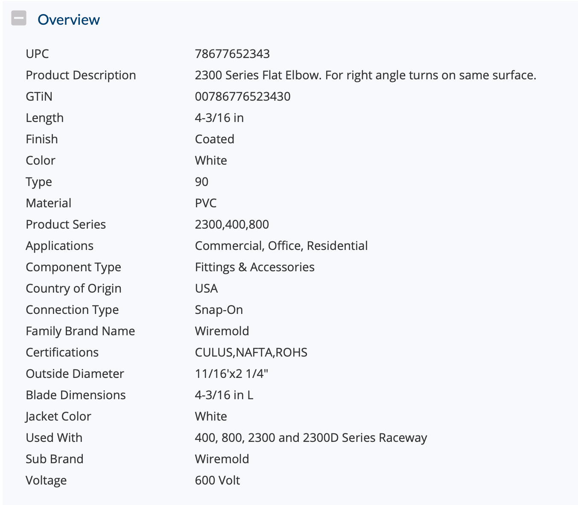Click the GTiN value 00786776523430
578x505 pixels.
click(242, 96)
